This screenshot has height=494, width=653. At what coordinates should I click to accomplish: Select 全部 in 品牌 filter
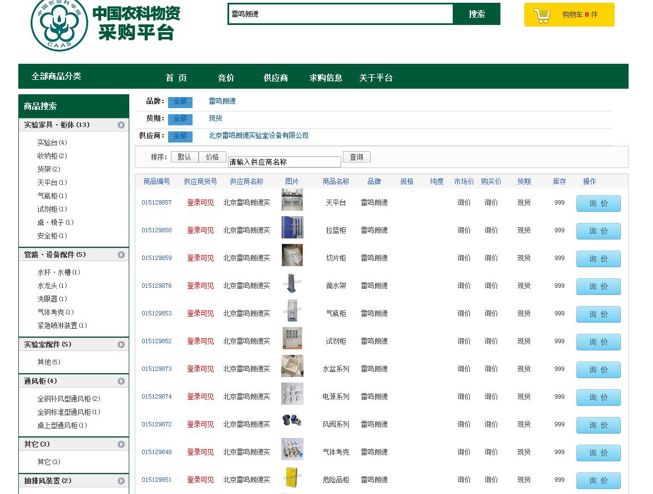click(180, 101)
